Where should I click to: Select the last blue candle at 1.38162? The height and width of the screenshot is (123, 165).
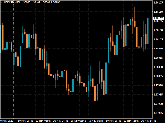click(148, 31)
